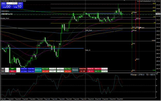Click the 0.01 lot field left of BUY
161x101 pixels.
[7, 70]
